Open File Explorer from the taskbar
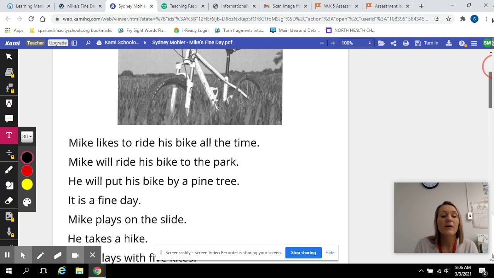The height and width of the screenshot is (278, 494). (80, 271)
